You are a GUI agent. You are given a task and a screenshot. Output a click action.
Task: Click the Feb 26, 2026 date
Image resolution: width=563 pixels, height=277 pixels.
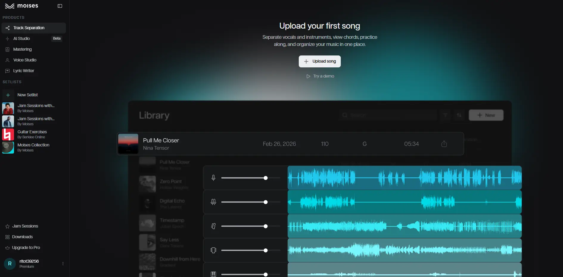tap(279, 144)
